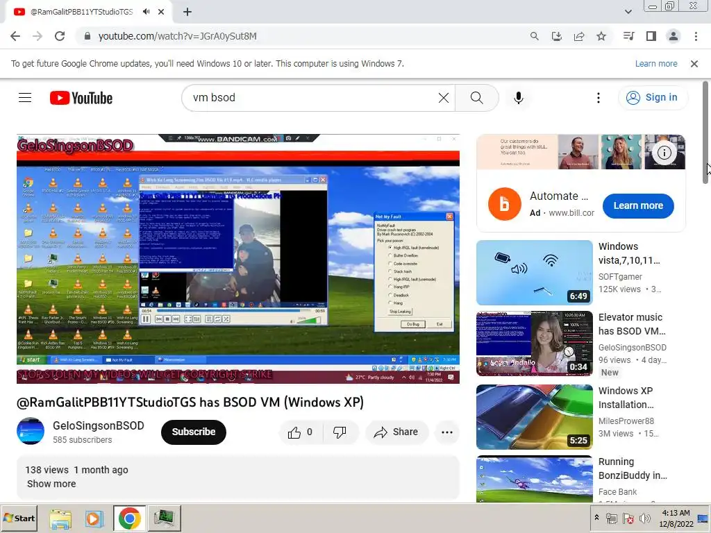Open the 'Running BonziBuddy in' video thumbnail

(534, 479)
